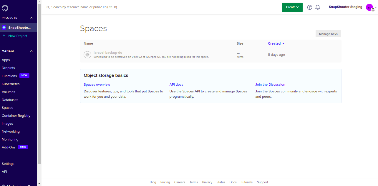Click the laravel-backup-do space icon
Screen dimensions: 378x186
(x=87, y=55)
